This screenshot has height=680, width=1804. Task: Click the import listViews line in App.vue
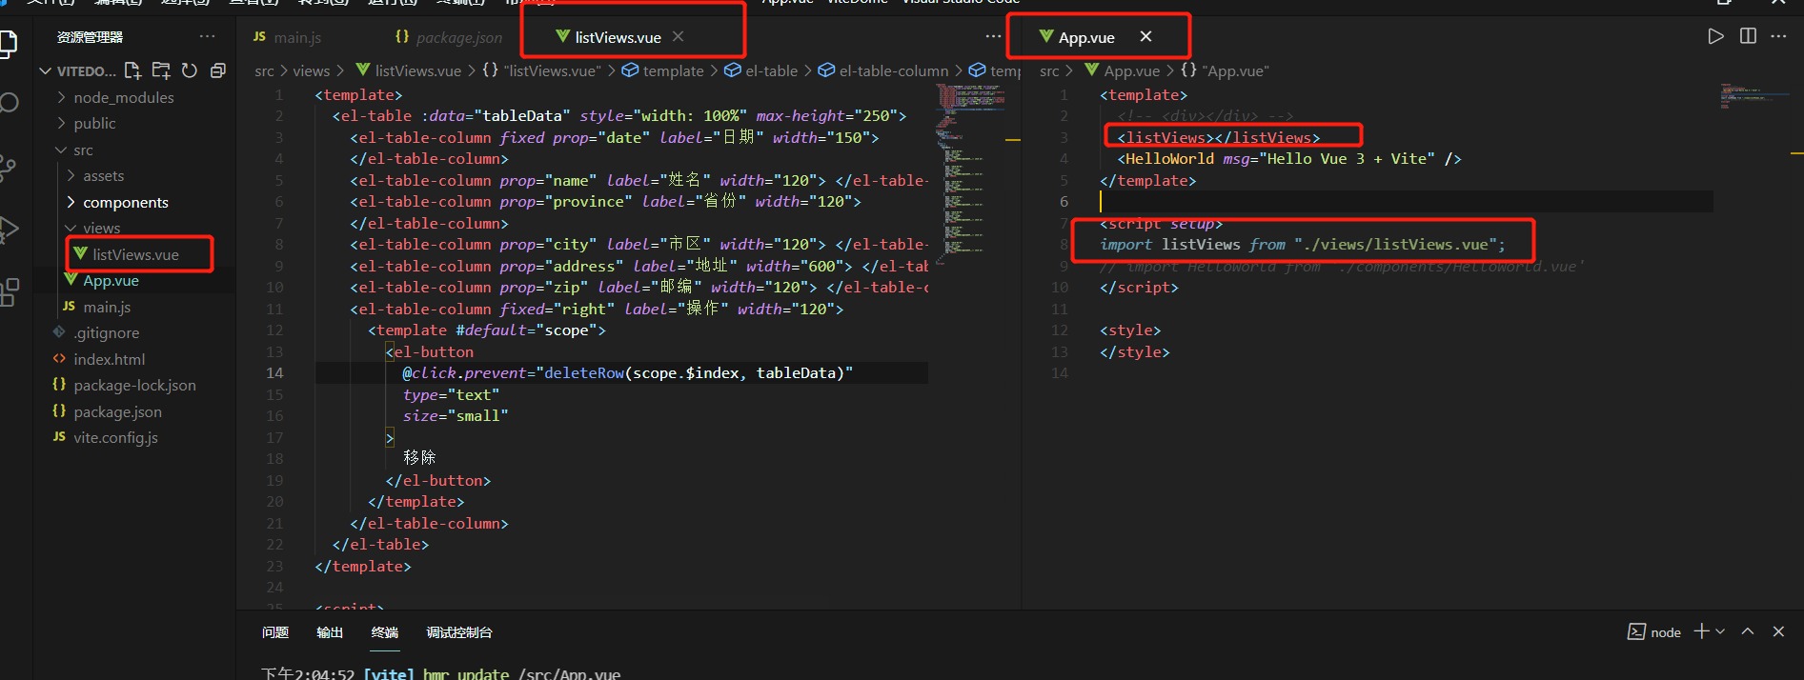coord(1303,245)
